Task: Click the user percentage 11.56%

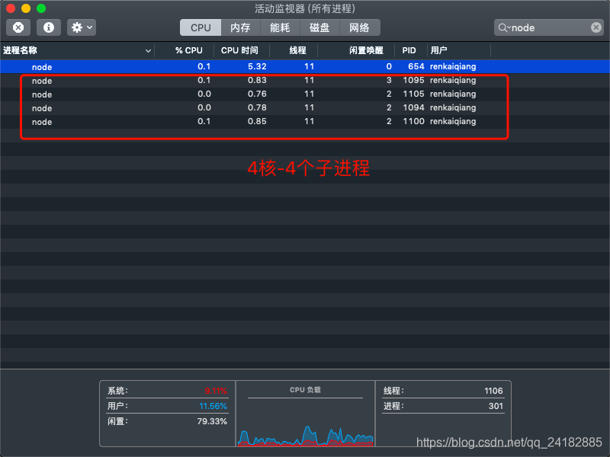Action: click(x=213, y=406)
